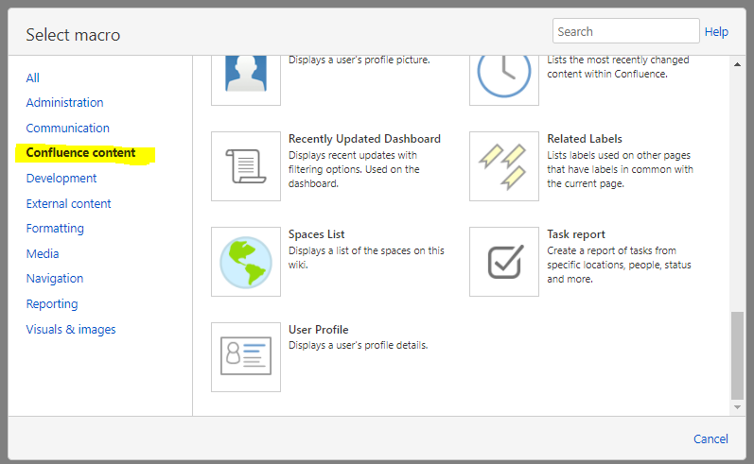
Task: Select the User Profile card icon
Action: point(246,357)
